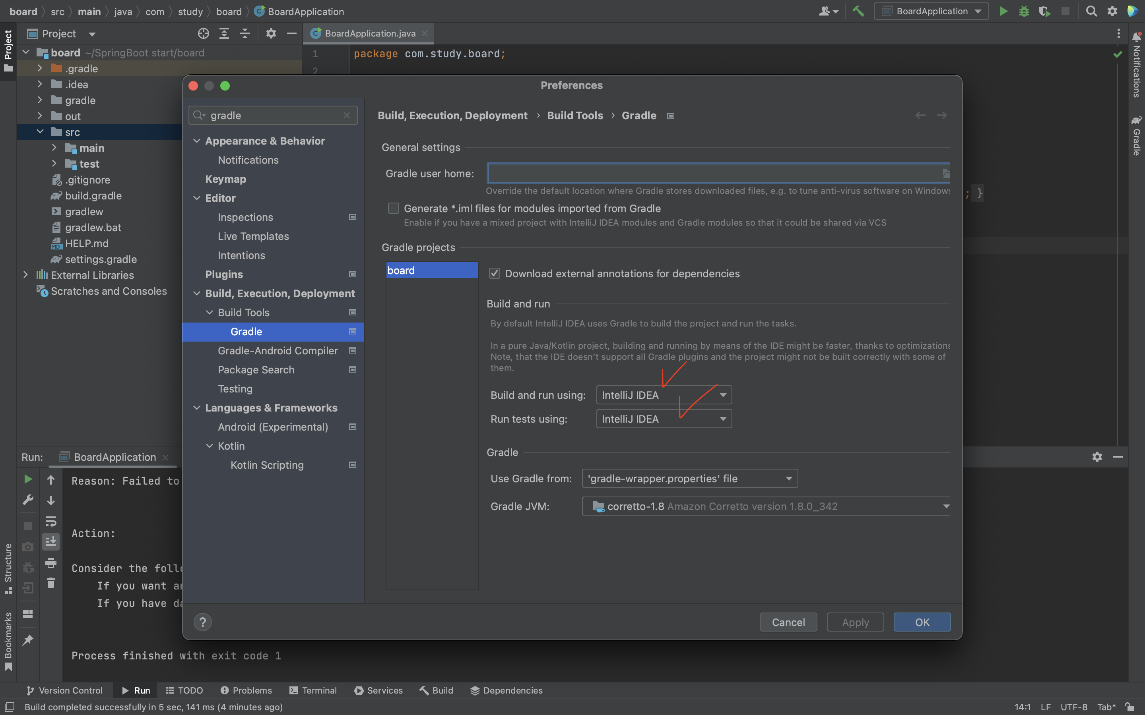Uncheck Download external annotations for dependencies
Image resolution: width=1145 pixels, height=715 pixels.
click(x=495, y=273)
